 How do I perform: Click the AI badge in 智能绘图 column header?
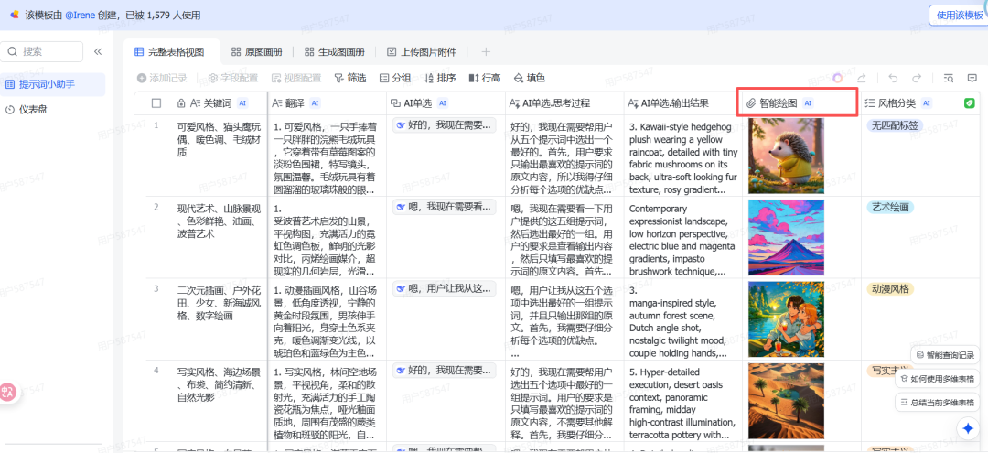809,102
